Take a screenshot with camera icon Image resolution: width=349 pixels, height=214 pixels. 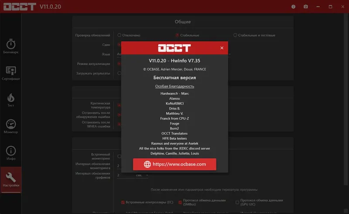tap(306, 7)
